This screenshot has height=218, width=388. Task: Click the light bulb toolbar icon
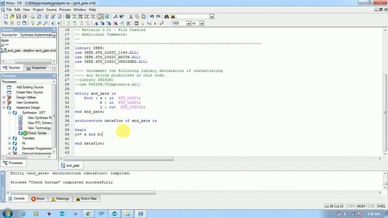pos(33,23)
